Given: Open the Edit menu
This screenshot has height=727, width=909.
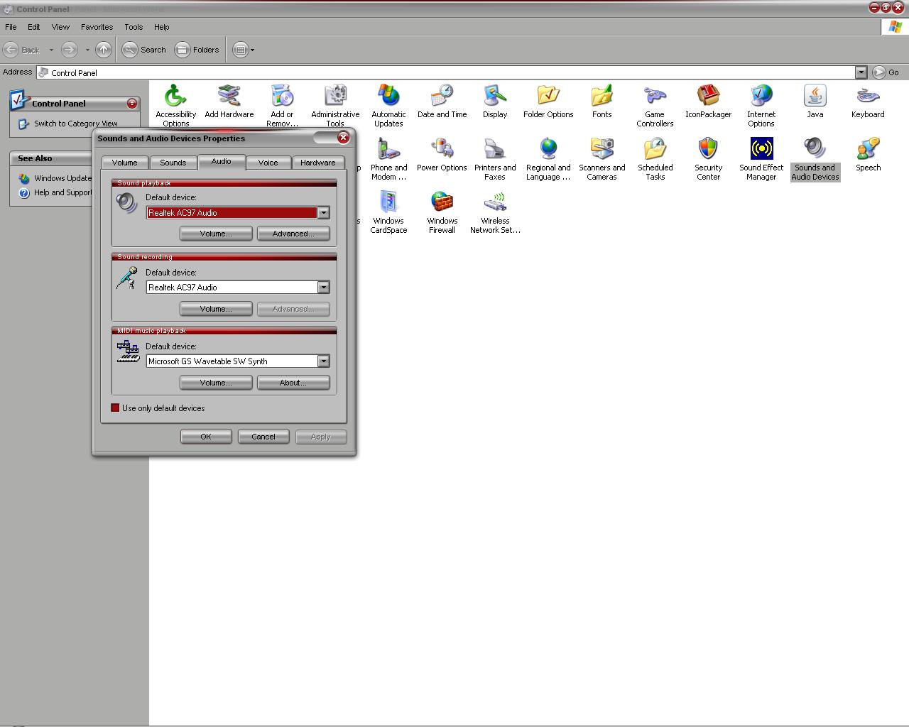Looking at the screenshot, I should point(33,27).
